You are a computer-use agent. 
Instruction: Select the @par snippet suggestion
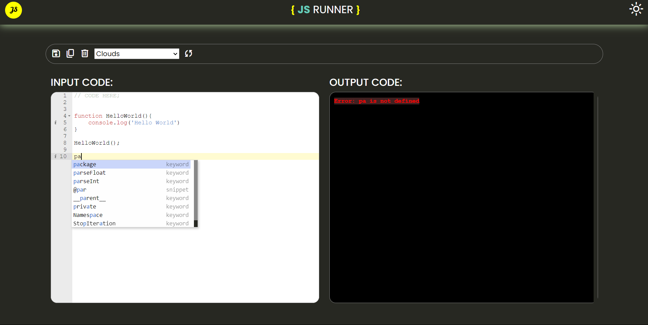tap(131, 190)
